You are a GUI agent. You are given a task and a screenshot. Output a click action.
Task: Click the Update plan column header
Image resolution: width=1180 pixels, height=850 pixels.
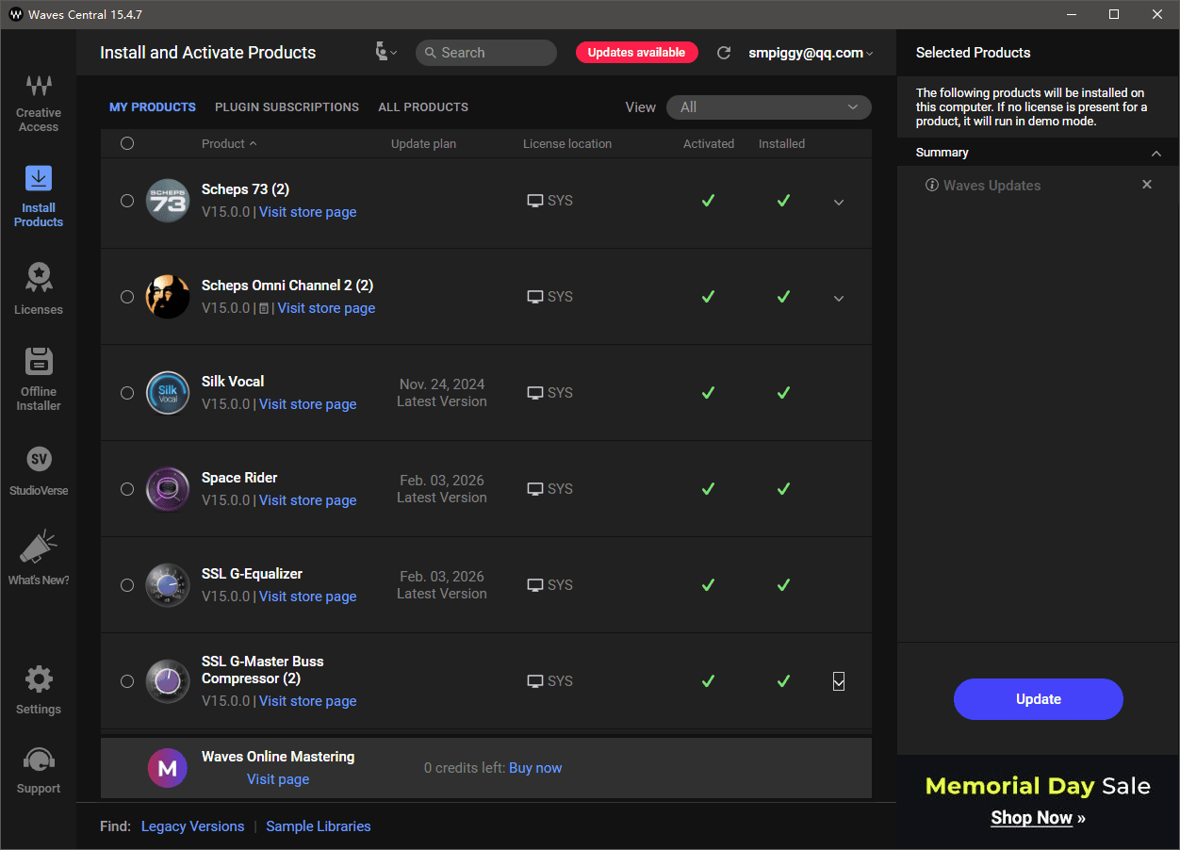423,143
